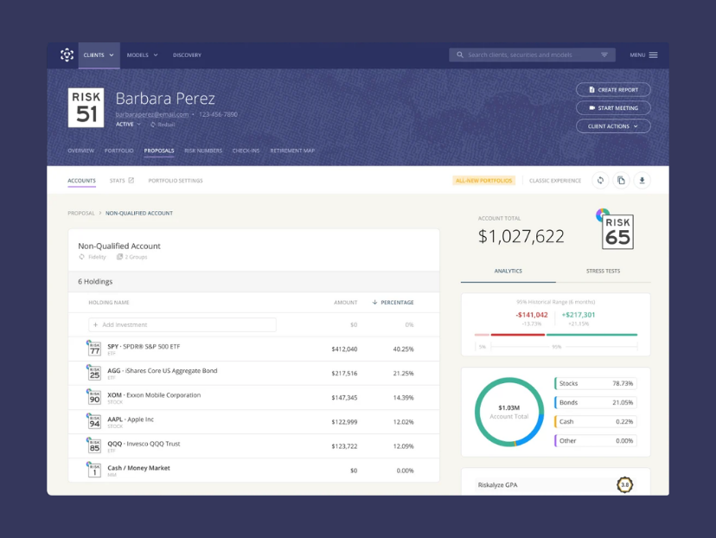Viewport: 716px width, 538px height.
Task: Switch to the Portfolio tab
Action: (x=118, y=151)
